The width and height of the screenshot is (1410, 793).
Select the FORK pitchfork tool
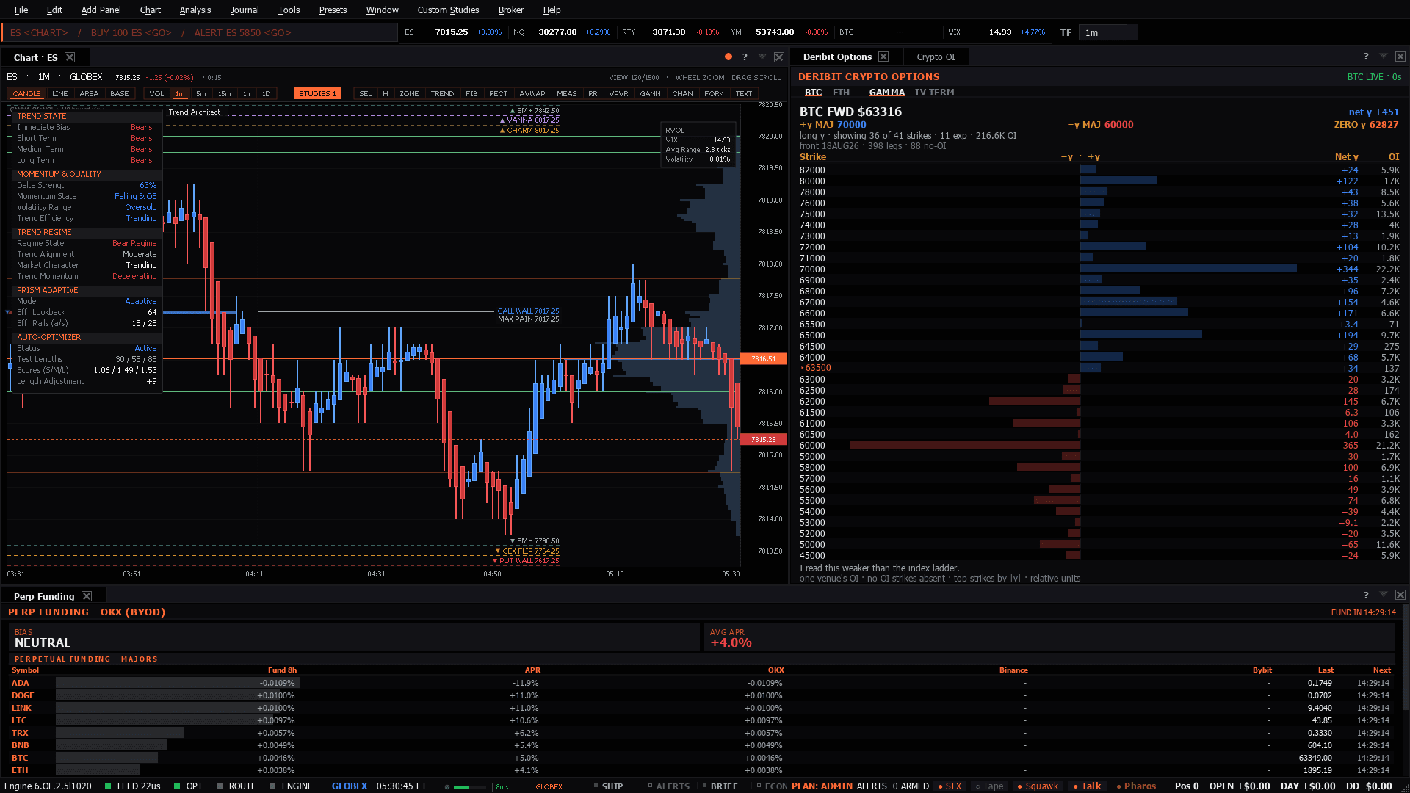point(714,93)
